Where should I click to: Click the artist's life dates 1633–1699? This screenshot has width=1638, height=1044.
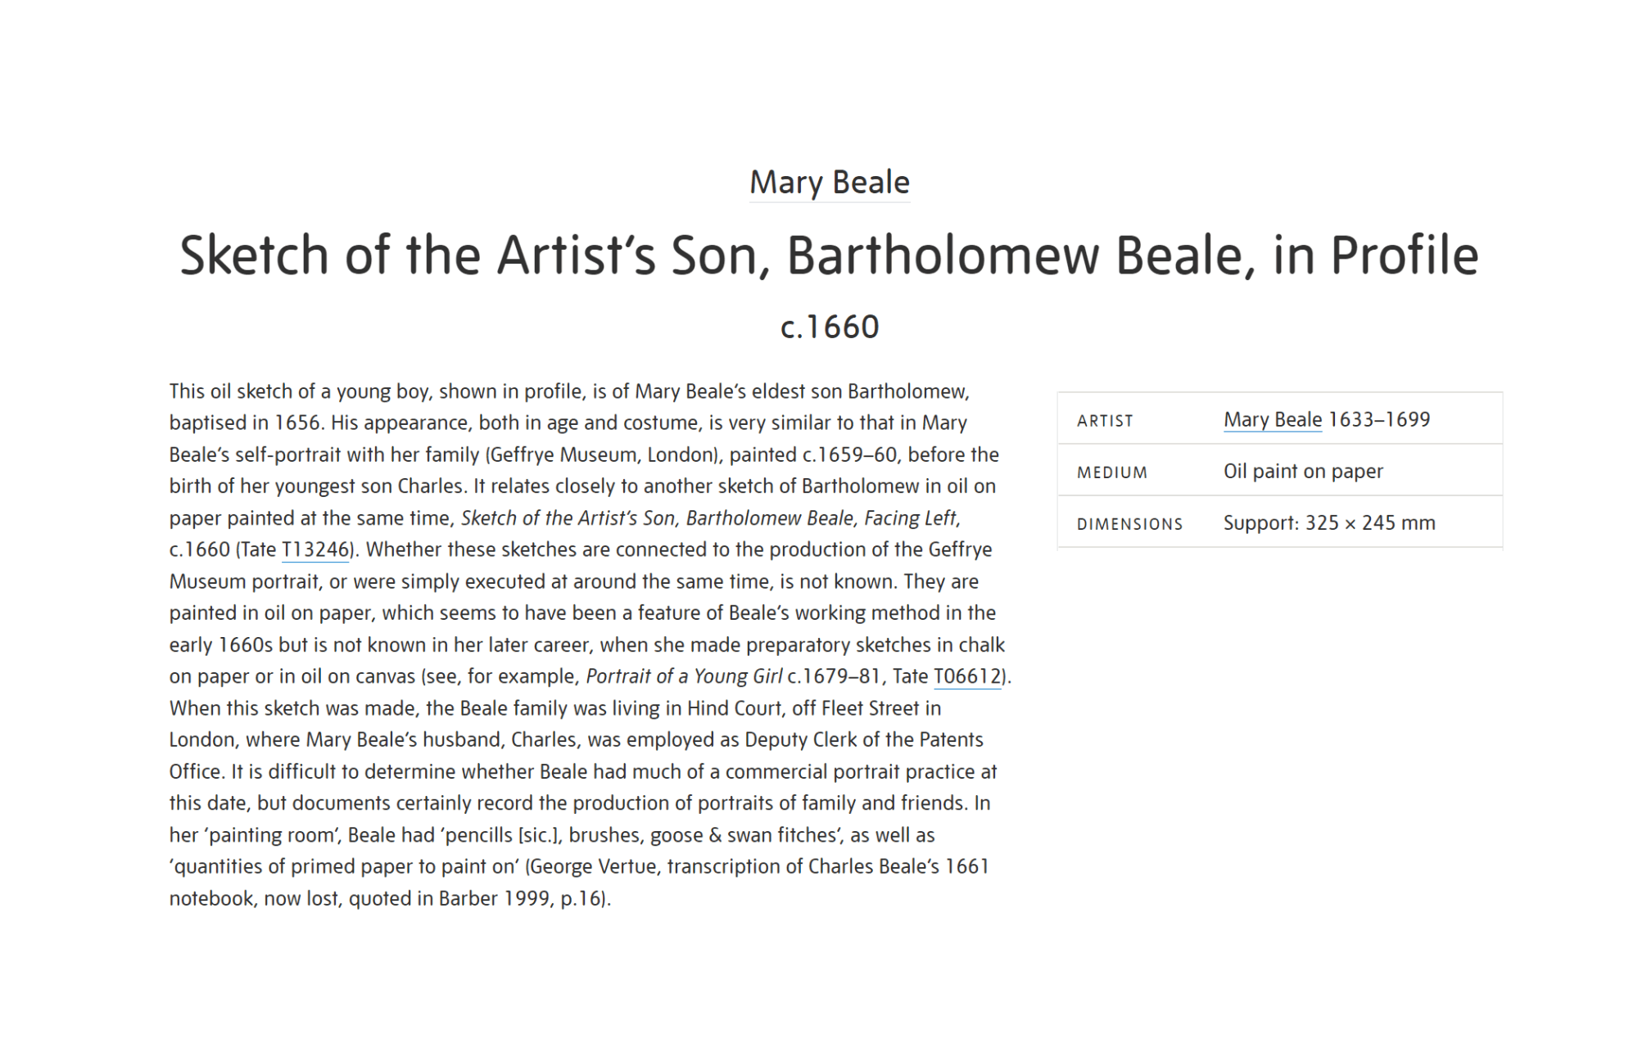[1379, 419]
